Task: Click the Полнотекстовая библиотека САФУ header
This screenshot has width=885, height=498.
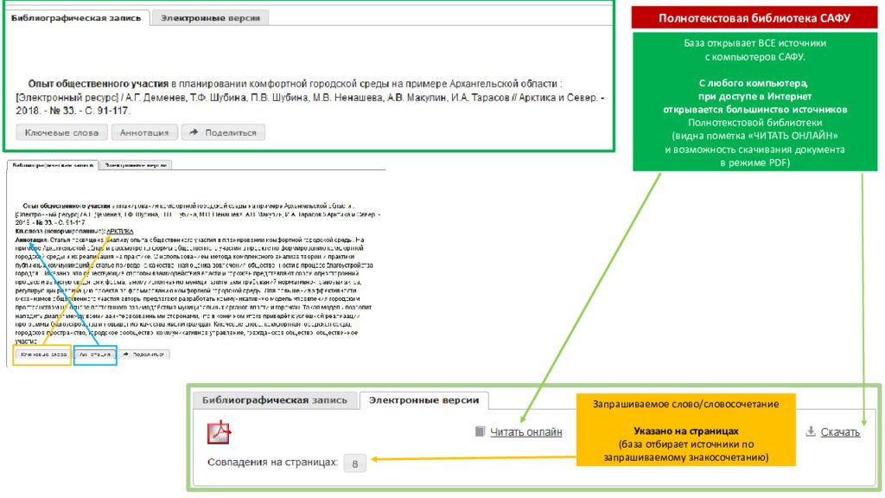Action: tap(754, 18)
